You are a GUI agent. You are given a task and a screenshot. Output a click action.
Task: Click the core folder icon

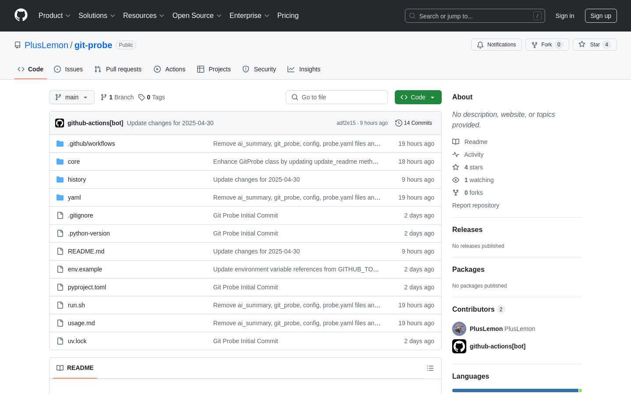click(x=60, y=162)
